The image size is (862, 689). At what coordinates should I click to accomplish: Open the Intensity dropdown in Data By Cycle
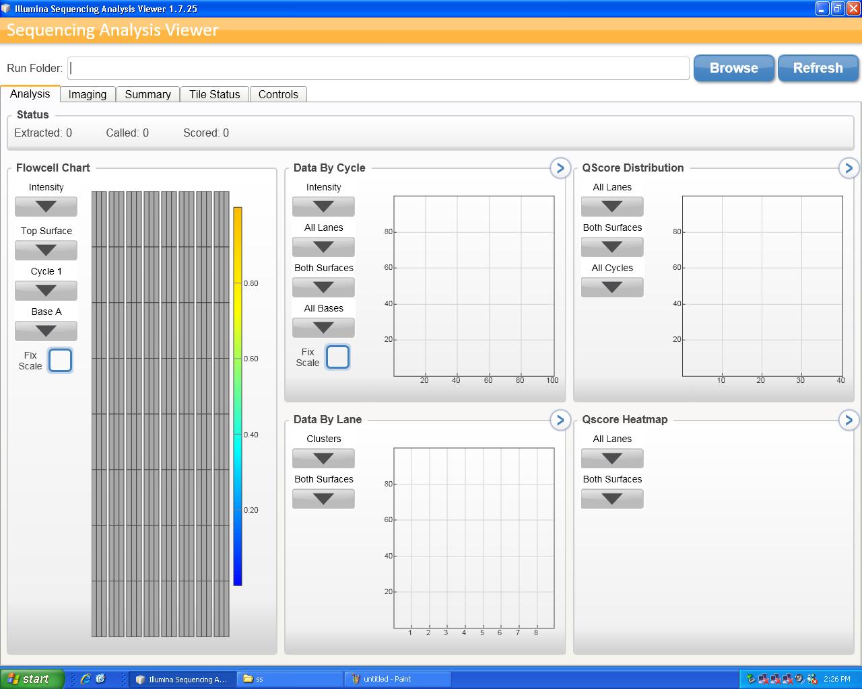(323, 207)
